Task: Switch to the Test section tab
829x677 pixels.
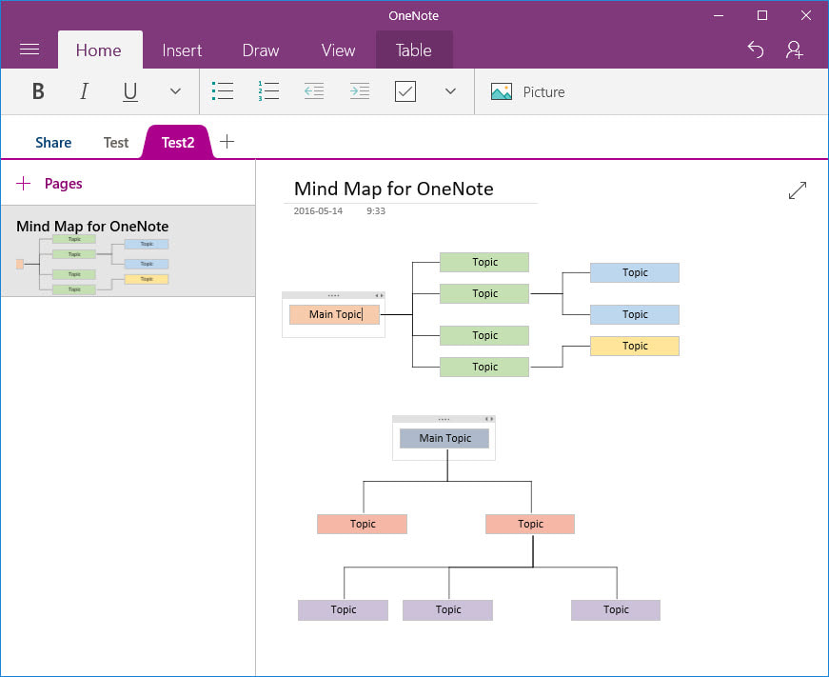Action: coord(116,142)
